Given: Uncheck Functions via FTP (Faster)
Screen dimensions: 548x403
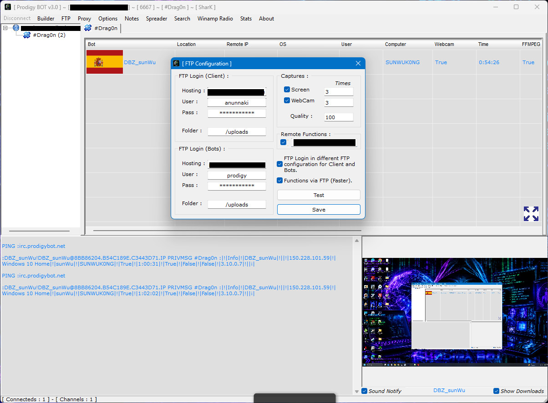Looking at the screenshot, I should click(280, 181).
